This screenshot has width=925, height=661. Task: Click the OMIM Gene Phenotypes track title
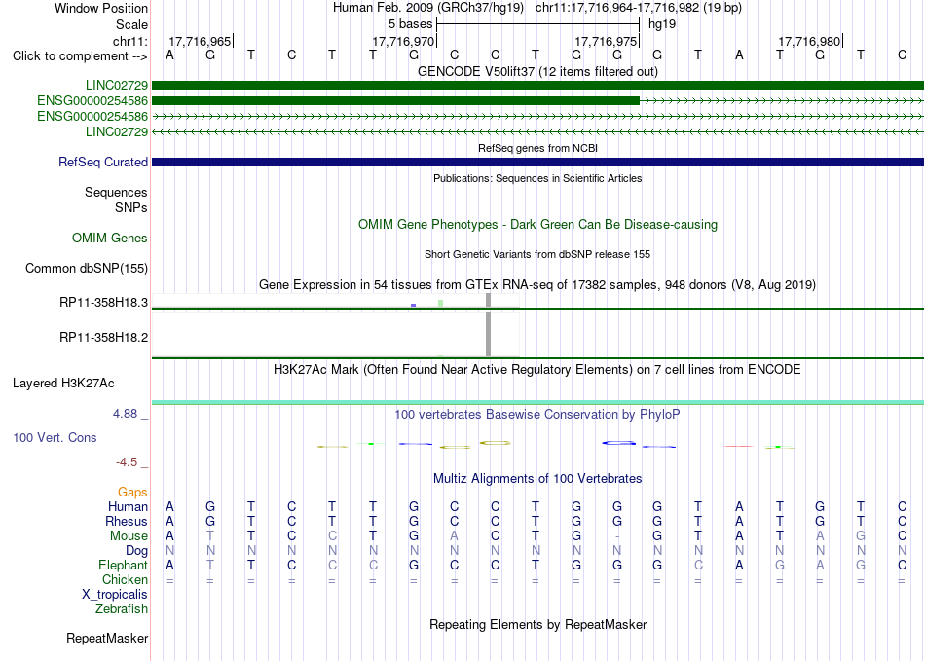tap(537, 225)
